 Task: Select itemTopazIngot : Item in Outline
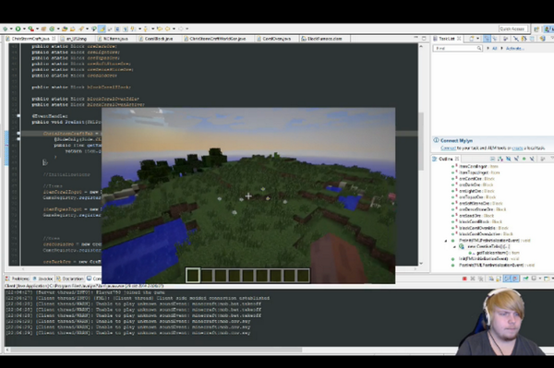pyautogui.click(x=479, y=172)
